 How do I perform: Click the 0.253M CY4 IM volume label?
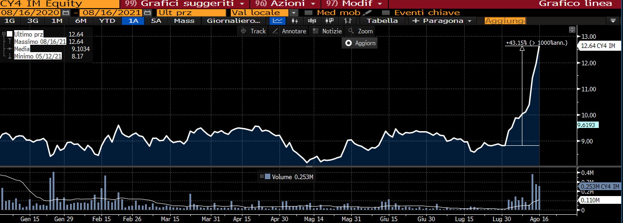pos(599,186)
